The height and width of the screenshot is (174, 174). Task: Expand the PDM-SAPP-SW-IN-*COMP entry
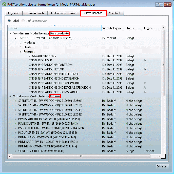pos(15,142)
